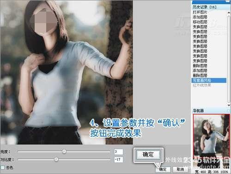Image resolution: width=231 pixels, height=174 pixels.
Task: Enable the 去色 desaturate checkbox
Action: click(3, 168)
